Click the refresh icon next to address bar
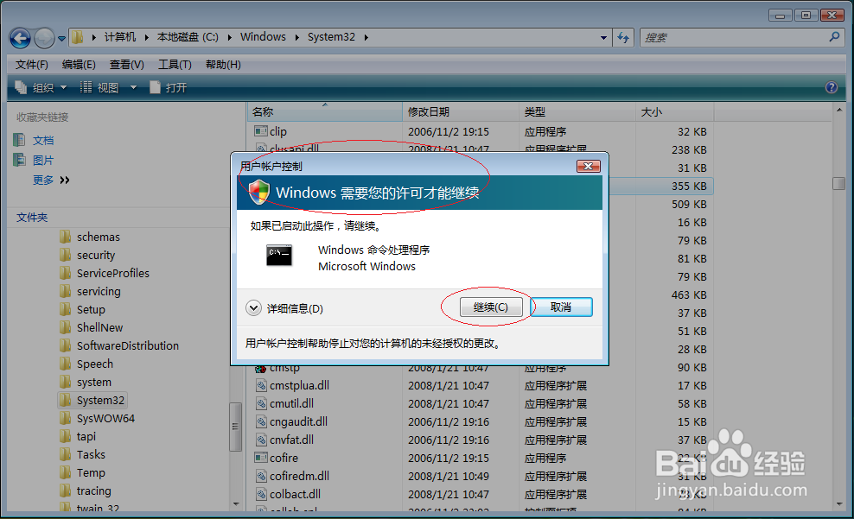This screenshot has width=854, height=519. [623, 37]
